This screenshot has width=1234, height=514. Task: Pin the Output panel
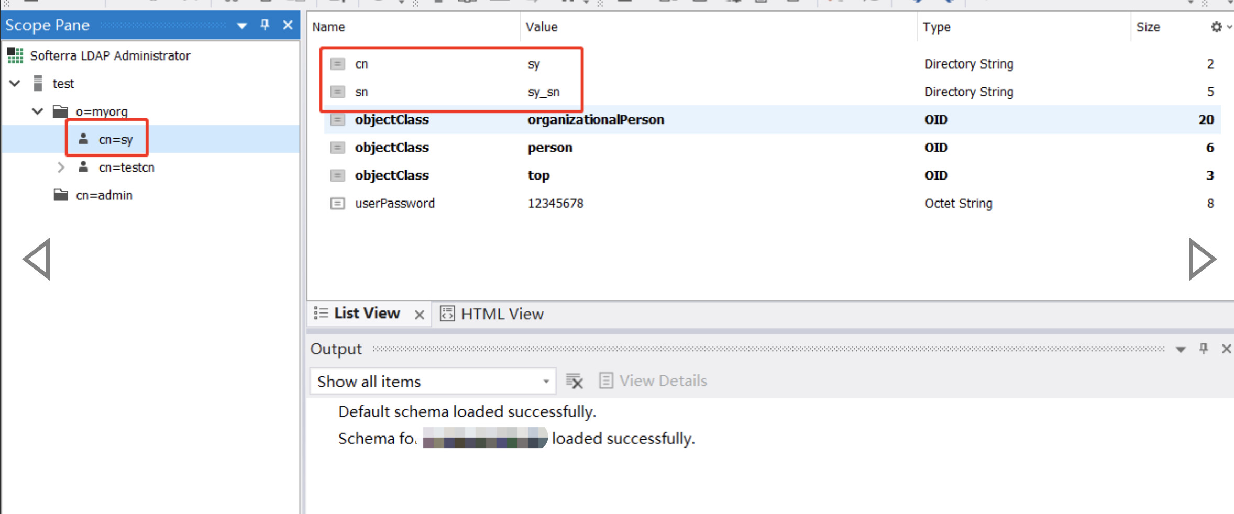click(1204, 349)
